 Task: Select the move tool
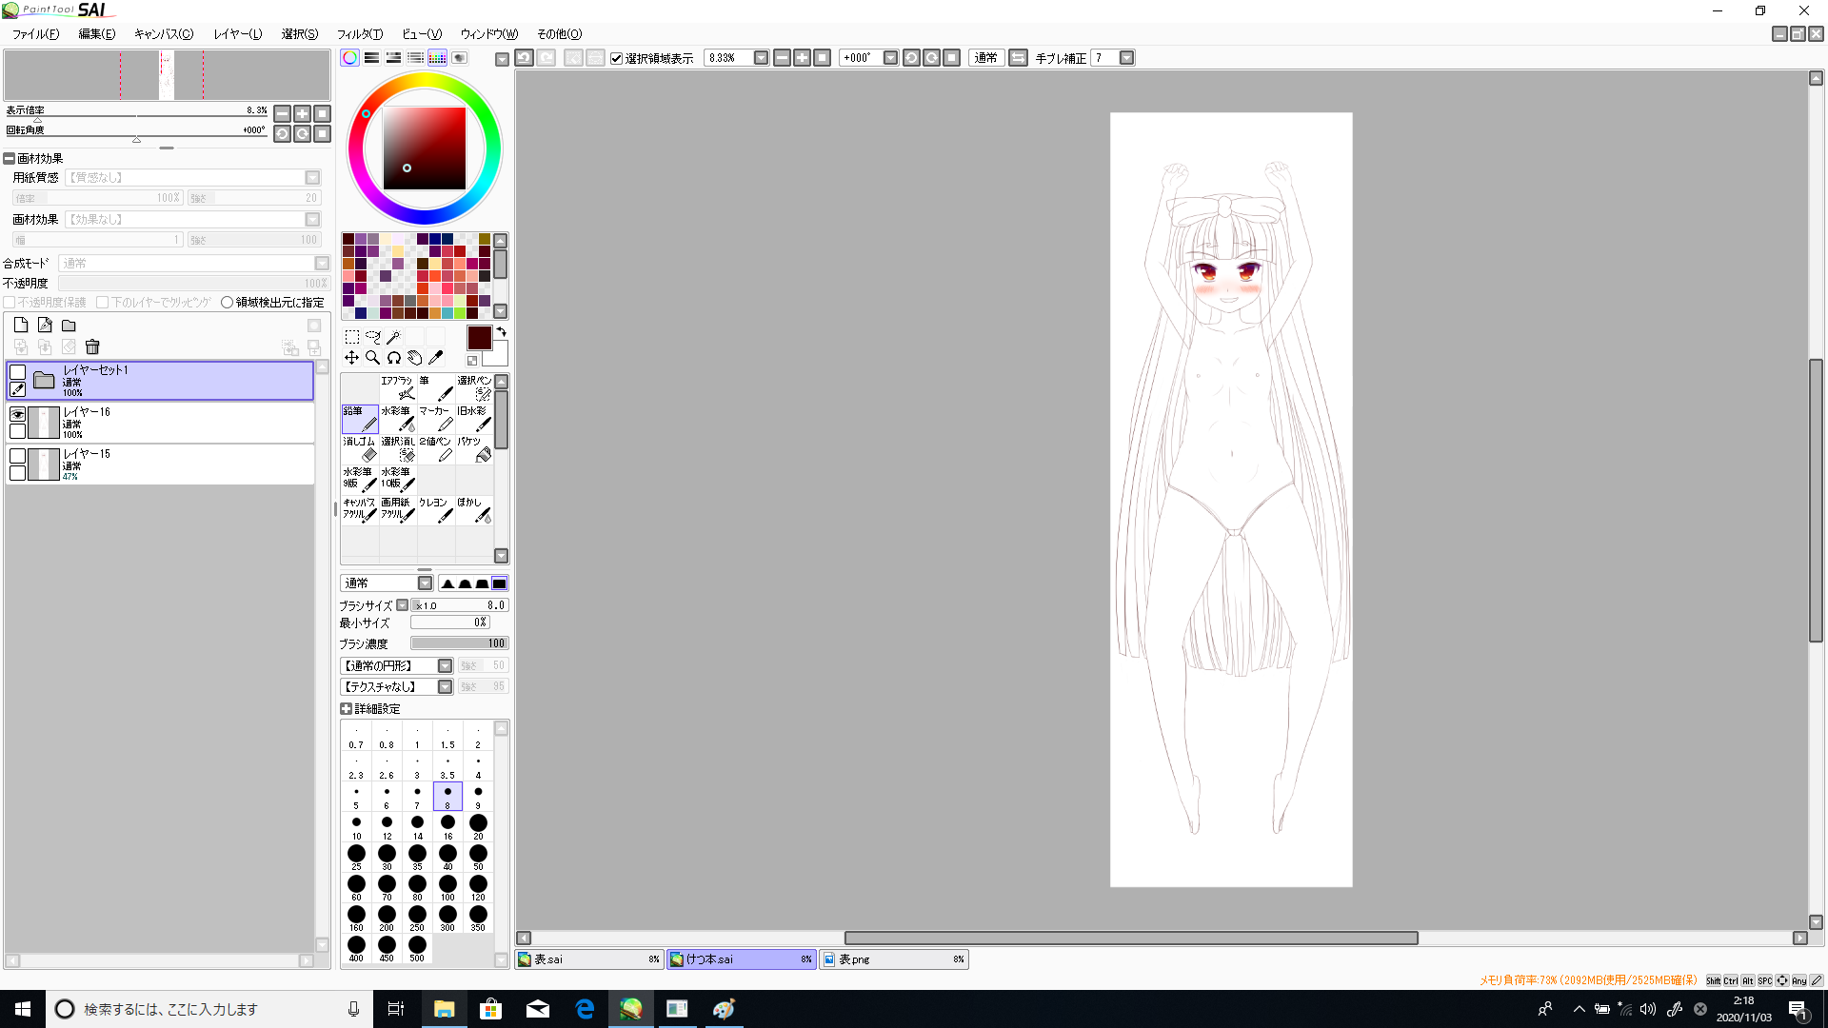point(351,358)
